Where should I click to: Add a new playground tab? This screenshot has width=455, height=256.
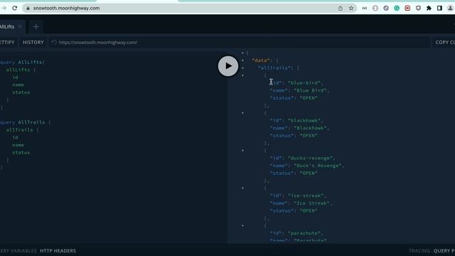click(x=36, y=27)
